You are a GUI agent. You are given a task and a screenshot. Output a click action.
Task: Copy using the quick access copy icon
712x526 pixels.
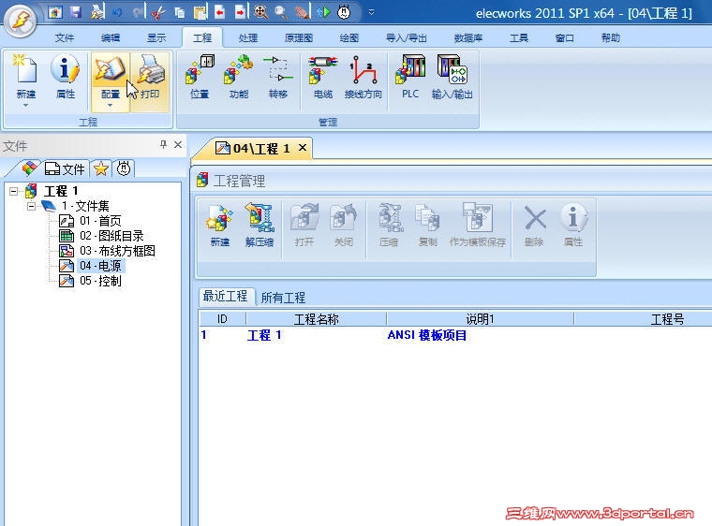point(179,12)
